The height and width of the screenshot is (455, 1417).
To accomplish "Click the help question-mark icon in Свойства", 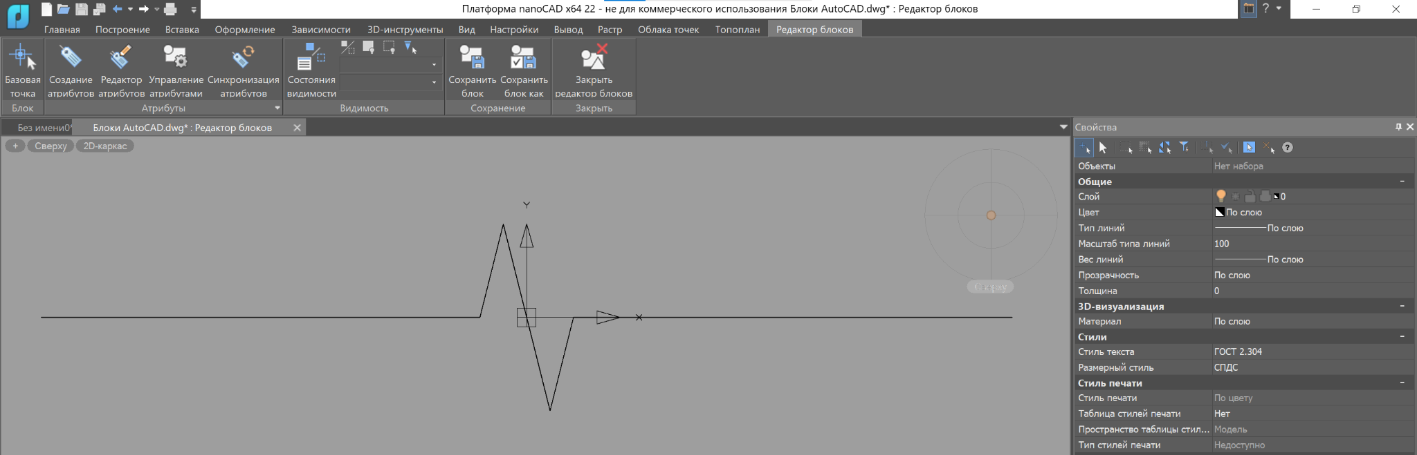I will point(1287,147).
